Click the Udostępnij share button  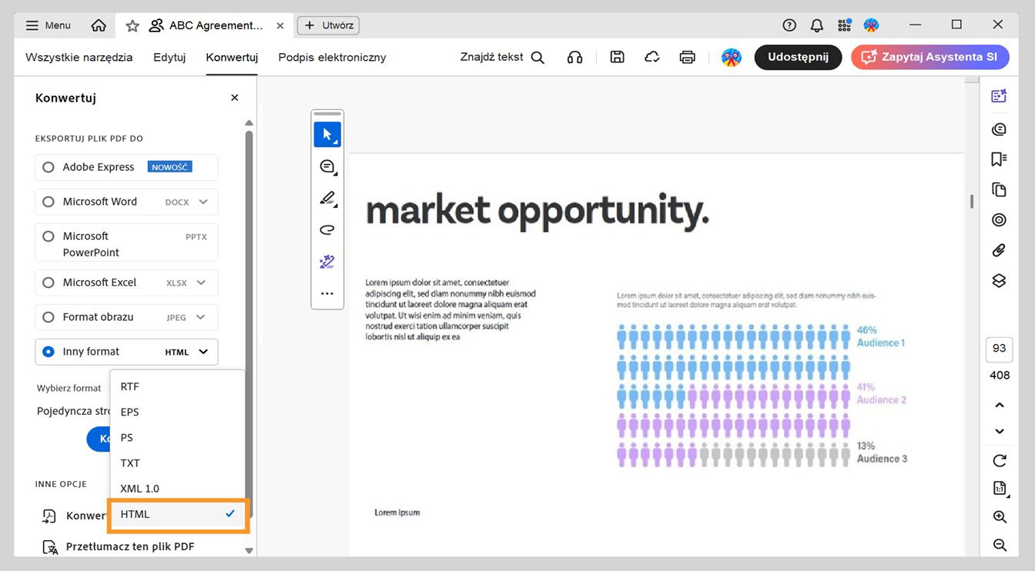click(x=798, y=57)
